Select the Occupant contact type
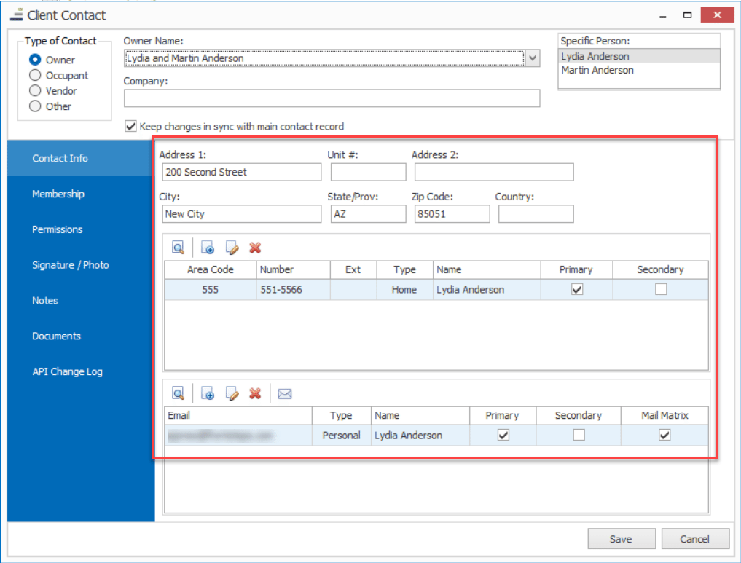The height and width of the screenshot is (563, 741). click(x=35, y=75)
